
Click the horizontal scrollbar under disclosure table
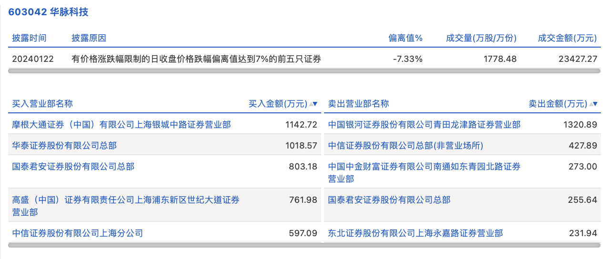pyautogui.click(x=304, y=71)
